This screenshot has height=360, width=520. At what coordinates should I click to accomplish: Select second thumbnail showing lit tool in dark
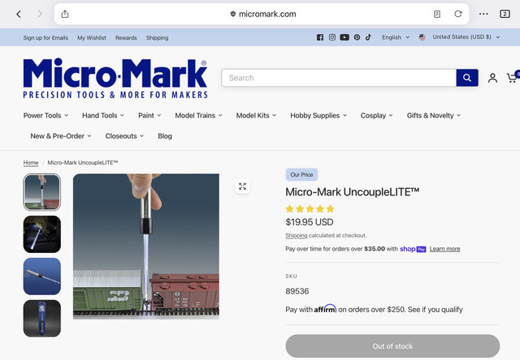pyautogui.click(x=41, y=234)
